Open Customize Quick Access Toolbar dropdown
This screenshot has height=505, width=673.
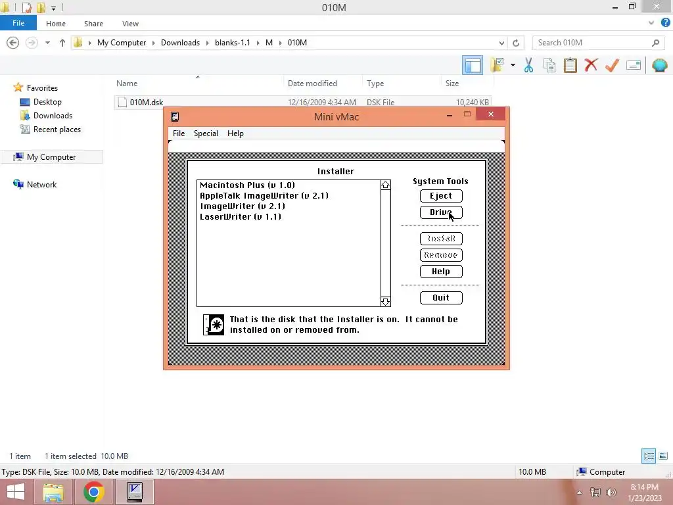53,8
